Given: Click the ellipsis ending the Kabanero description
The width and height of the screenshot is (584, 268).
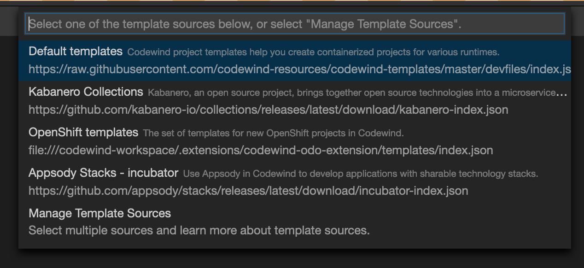Looking at the screenshot, I should (561, 93).
